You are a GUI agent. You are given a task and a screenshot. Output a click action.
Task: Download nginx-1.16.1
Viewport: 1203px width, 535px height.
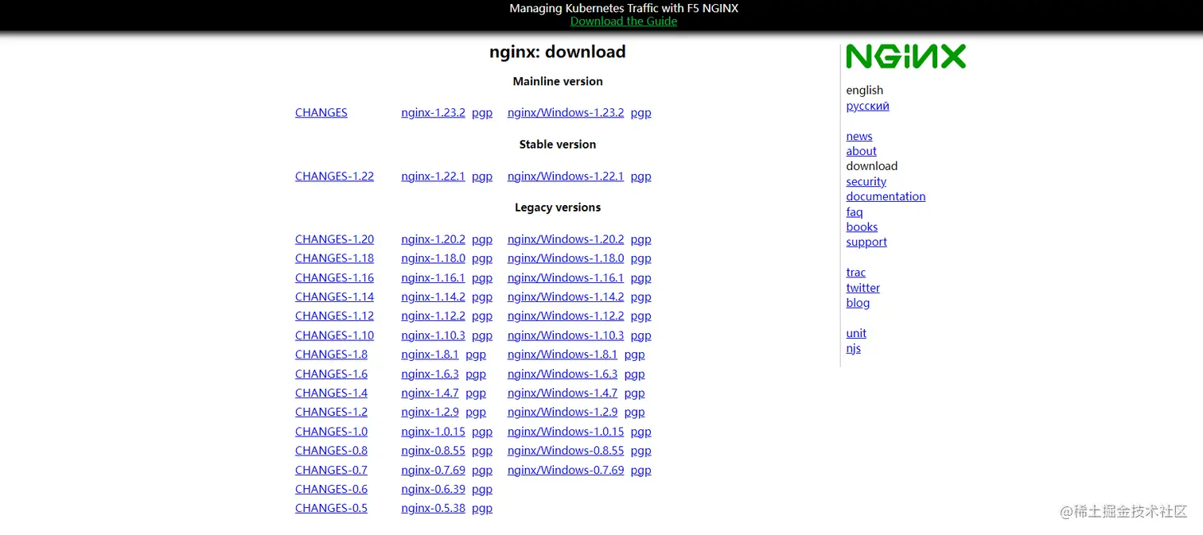[433, 278]
